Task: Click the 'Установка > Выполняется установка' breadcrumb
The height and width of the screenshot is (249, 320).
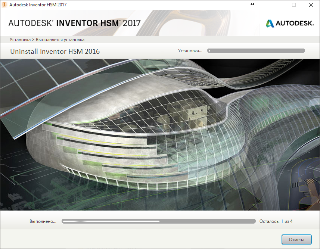Action: [47, 40]
